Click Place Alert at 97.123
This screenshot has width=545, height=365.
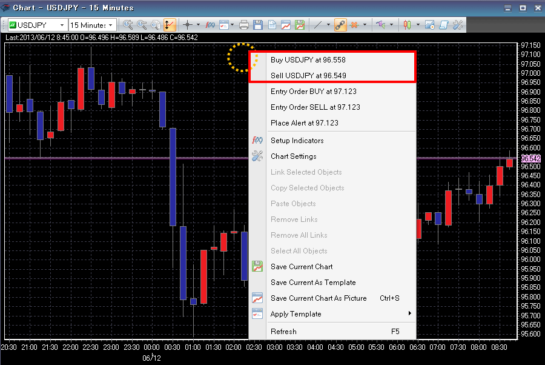click(x=332, y=123)
